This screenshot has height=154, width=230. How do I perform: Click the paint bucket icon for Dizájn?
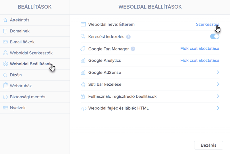click(5, 75)
